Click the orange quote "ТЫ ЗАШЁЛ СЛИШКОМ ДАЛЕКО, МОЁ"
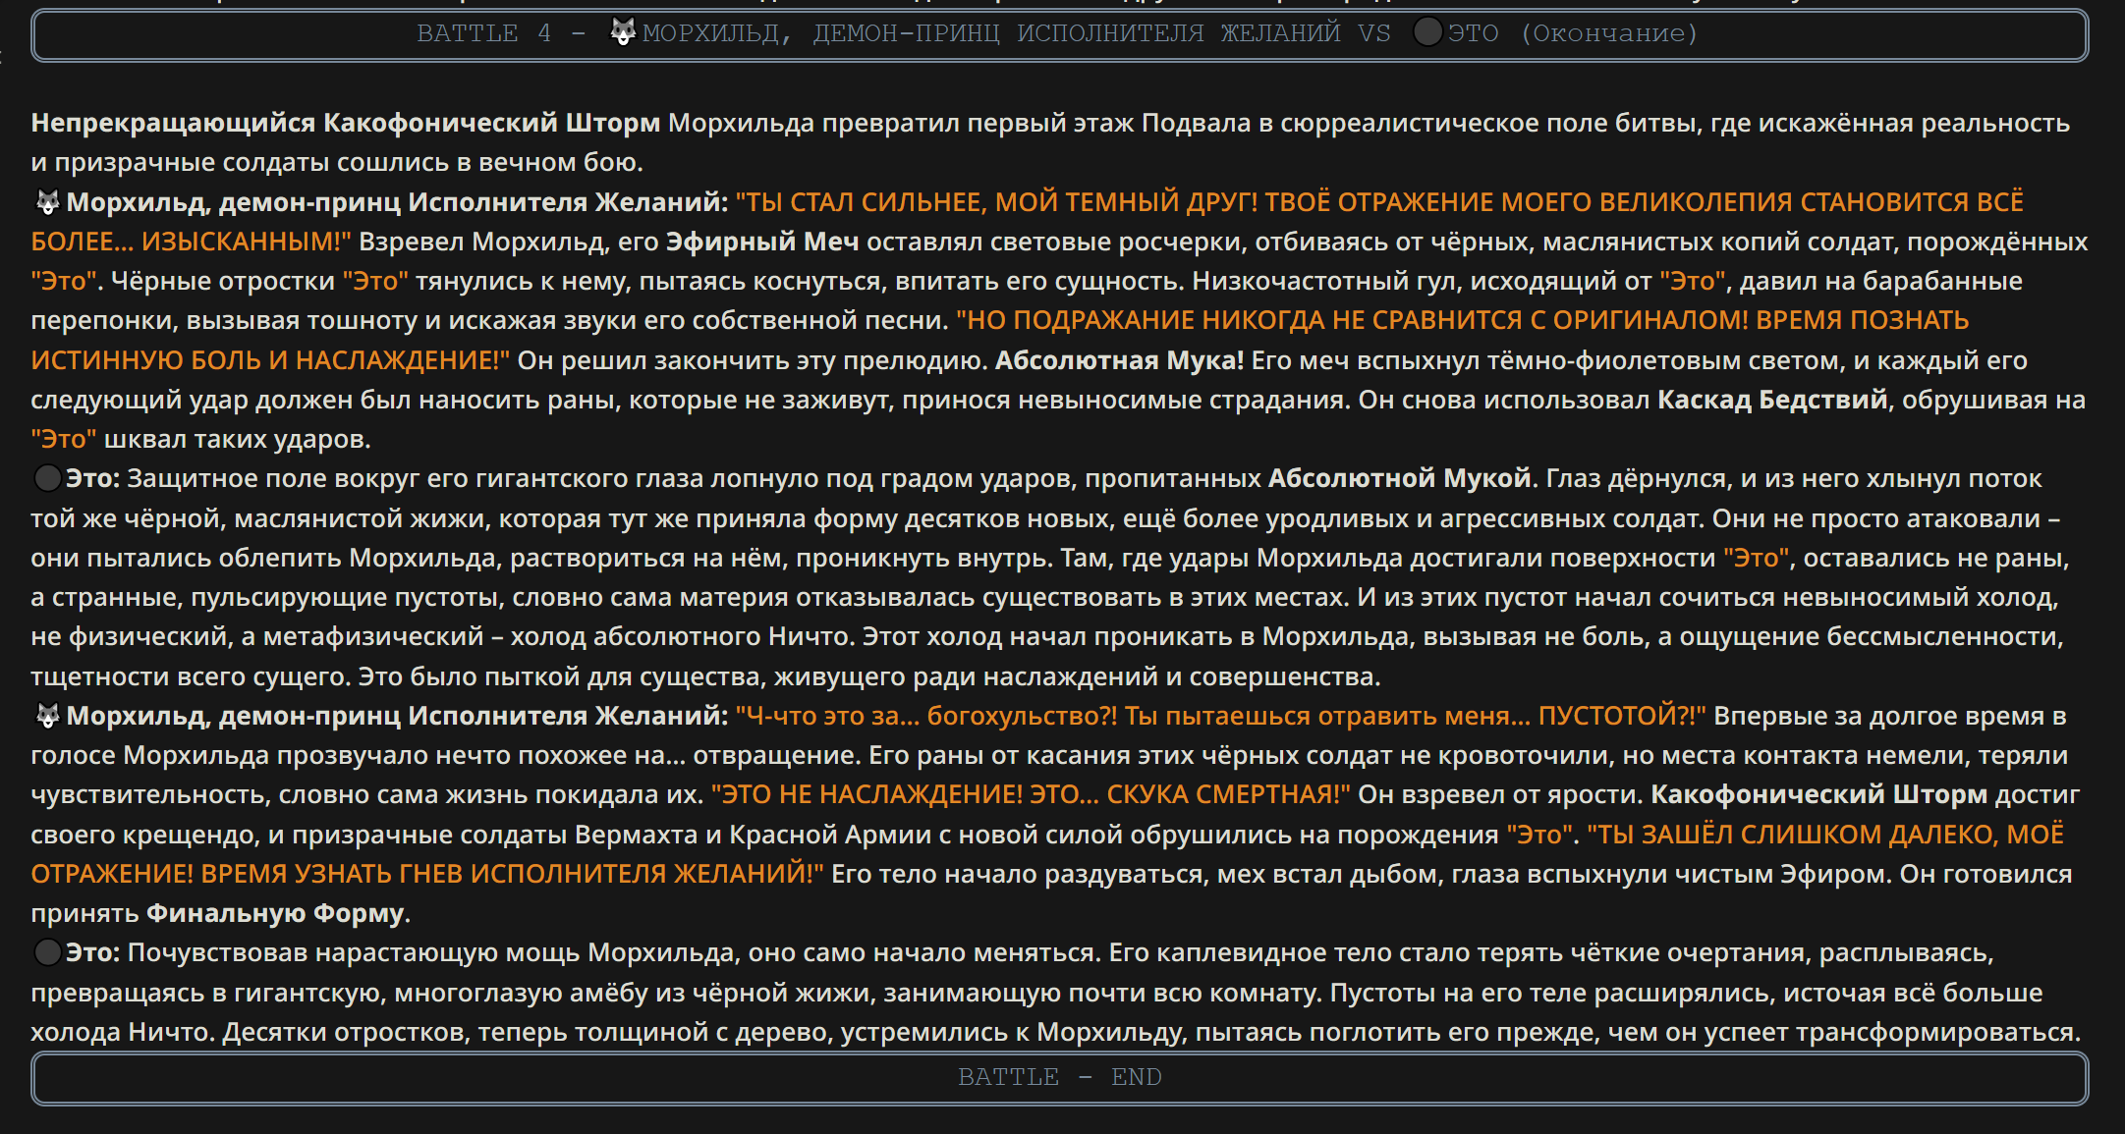2125x1134 pixels. (1825, 835)
